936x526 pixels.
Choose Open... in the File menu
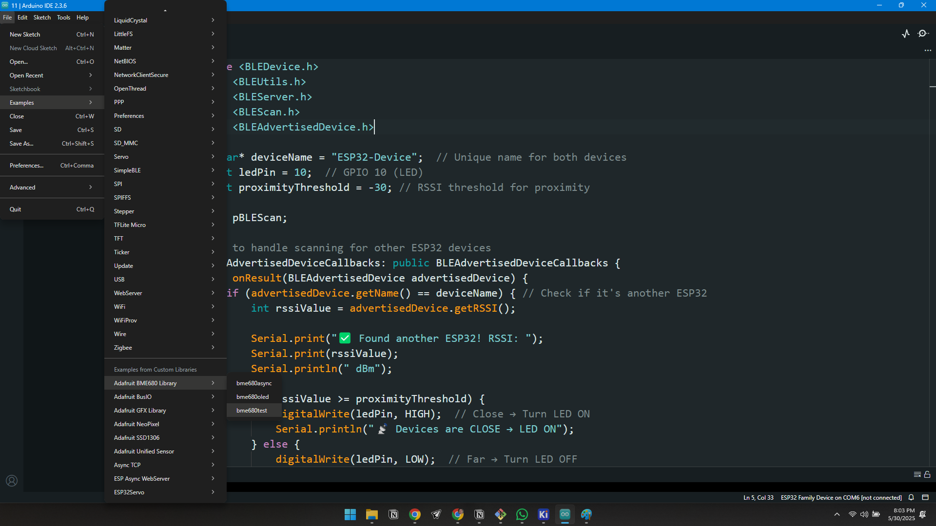pos(52,62)
